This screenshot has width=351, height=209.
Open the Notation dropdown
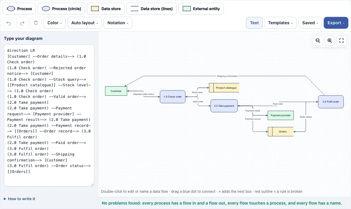click(x=118, y=23)
